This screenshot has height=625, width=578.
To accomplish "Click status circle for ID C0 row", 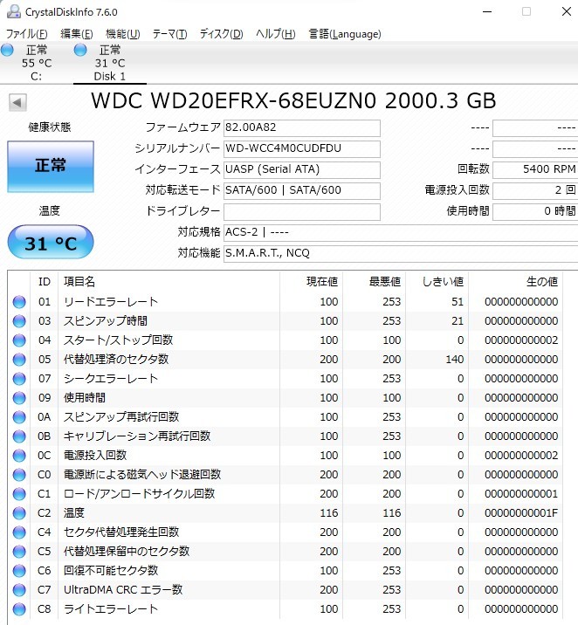I will [x=19, y=474].
